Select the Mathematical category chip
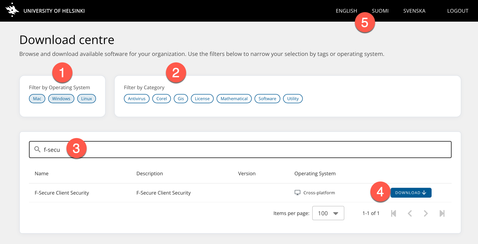This screenshot has width=478, height=244. (234, 99)
